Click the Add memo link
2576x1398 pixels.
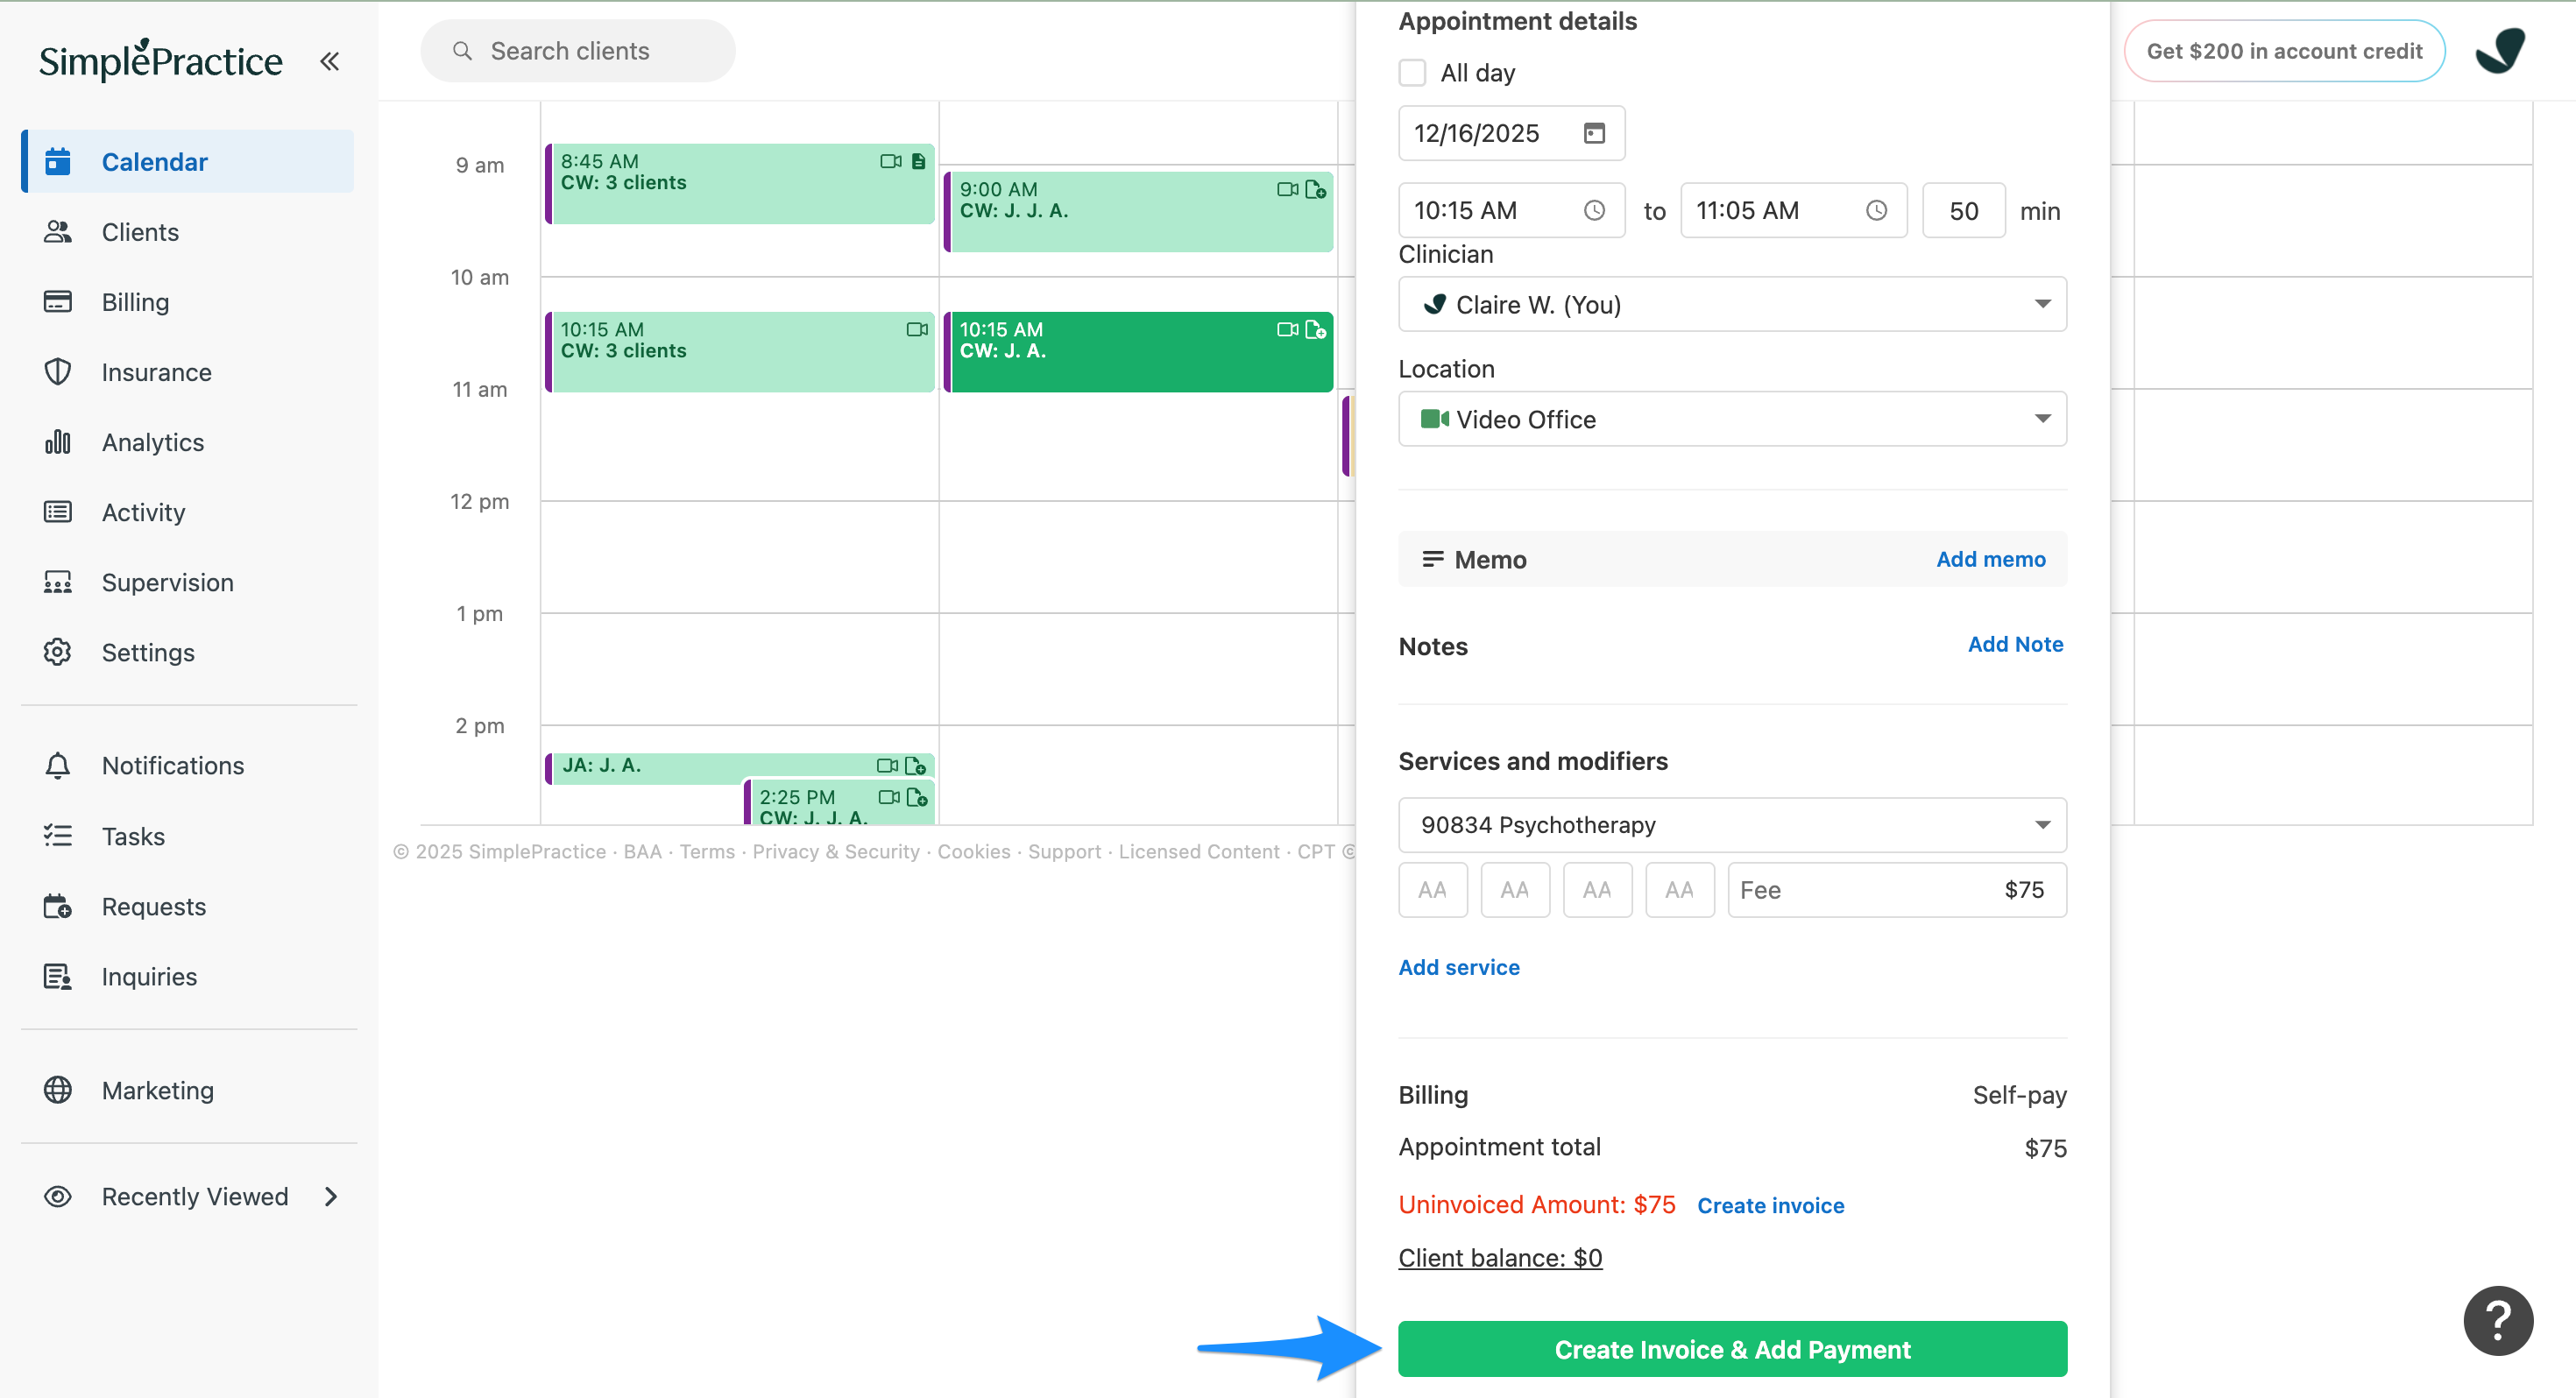(1990, 559)
